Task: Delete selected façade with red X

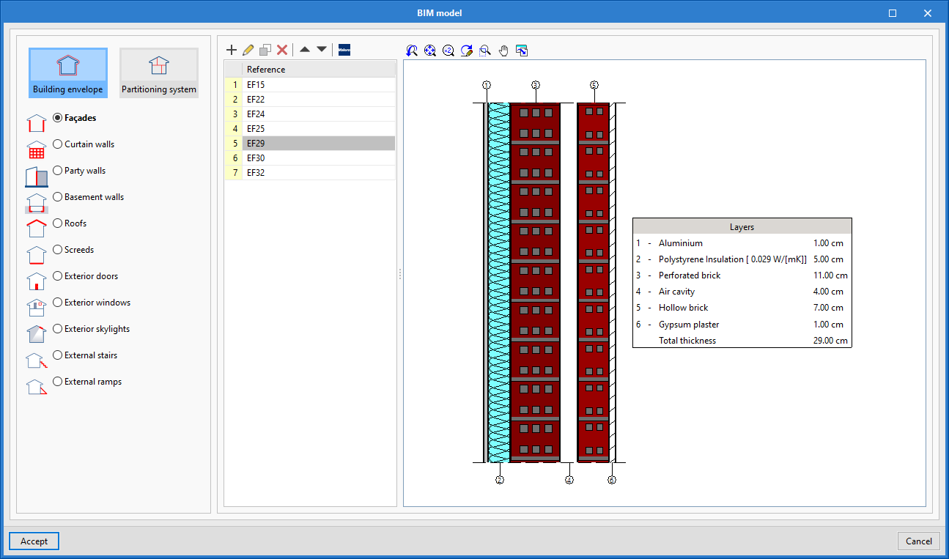Action: click(282, 50)
